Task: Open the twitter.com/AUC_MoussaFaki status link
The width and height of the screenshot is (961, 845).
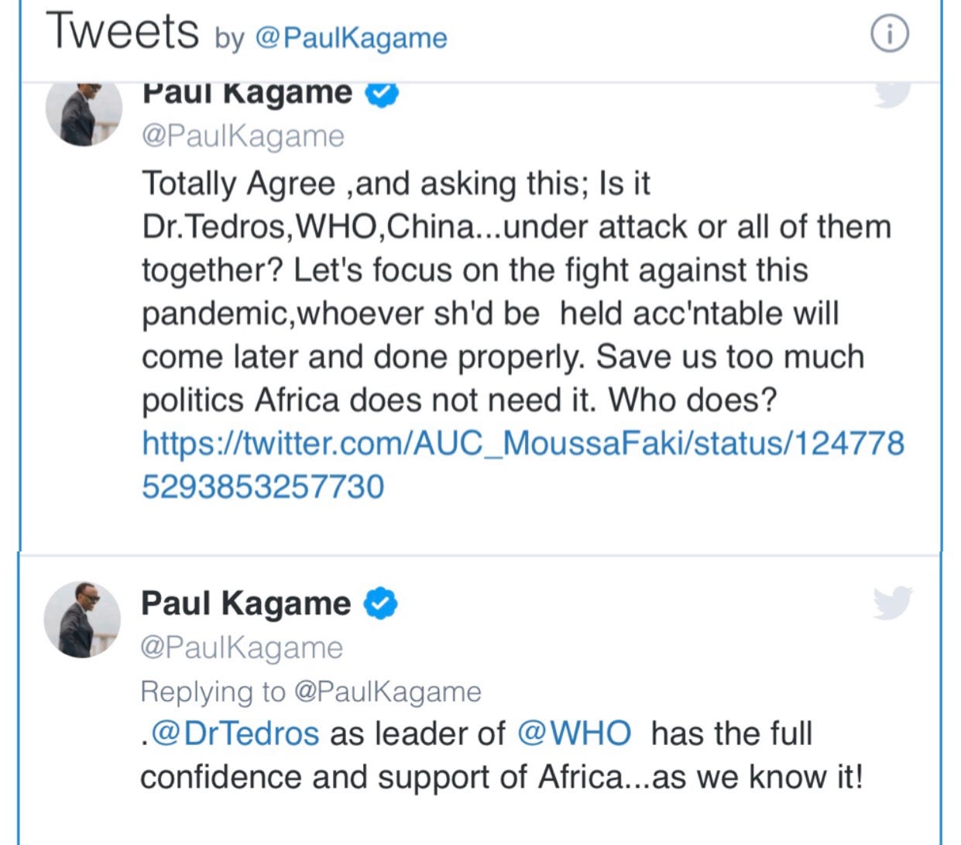Action: pos(523,443)
